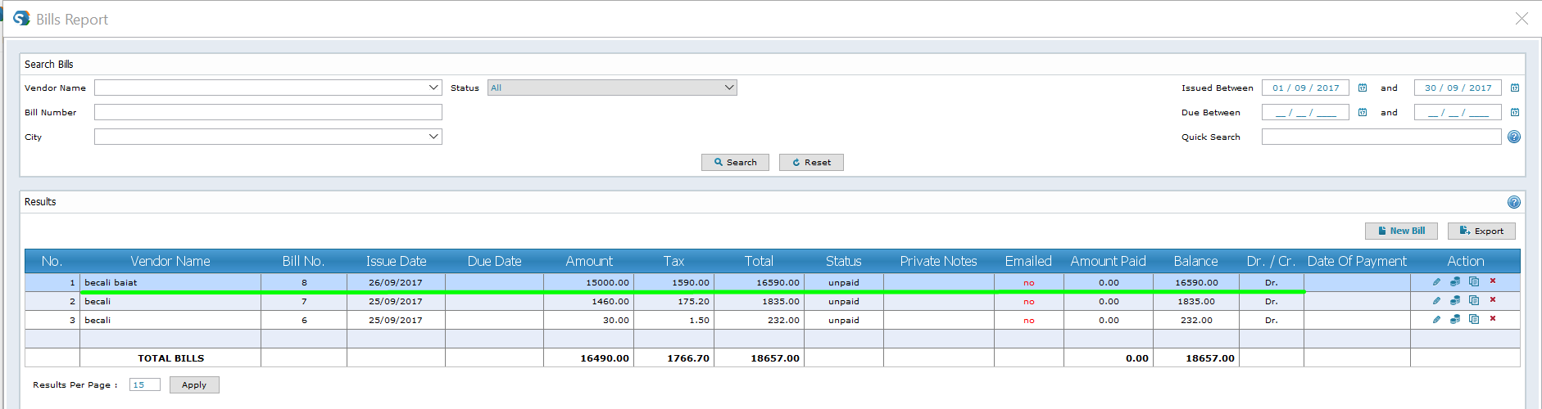Expand the Vendor Name dropdown
Image resolution: width=1542 pixels, height=409 pixels.
tap(433, 88)
